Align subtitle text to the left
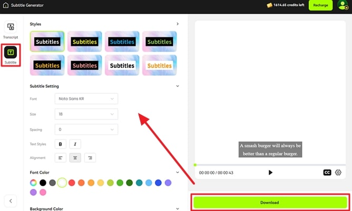The height and width of the screenshot is (211, 352). (60, 157)
